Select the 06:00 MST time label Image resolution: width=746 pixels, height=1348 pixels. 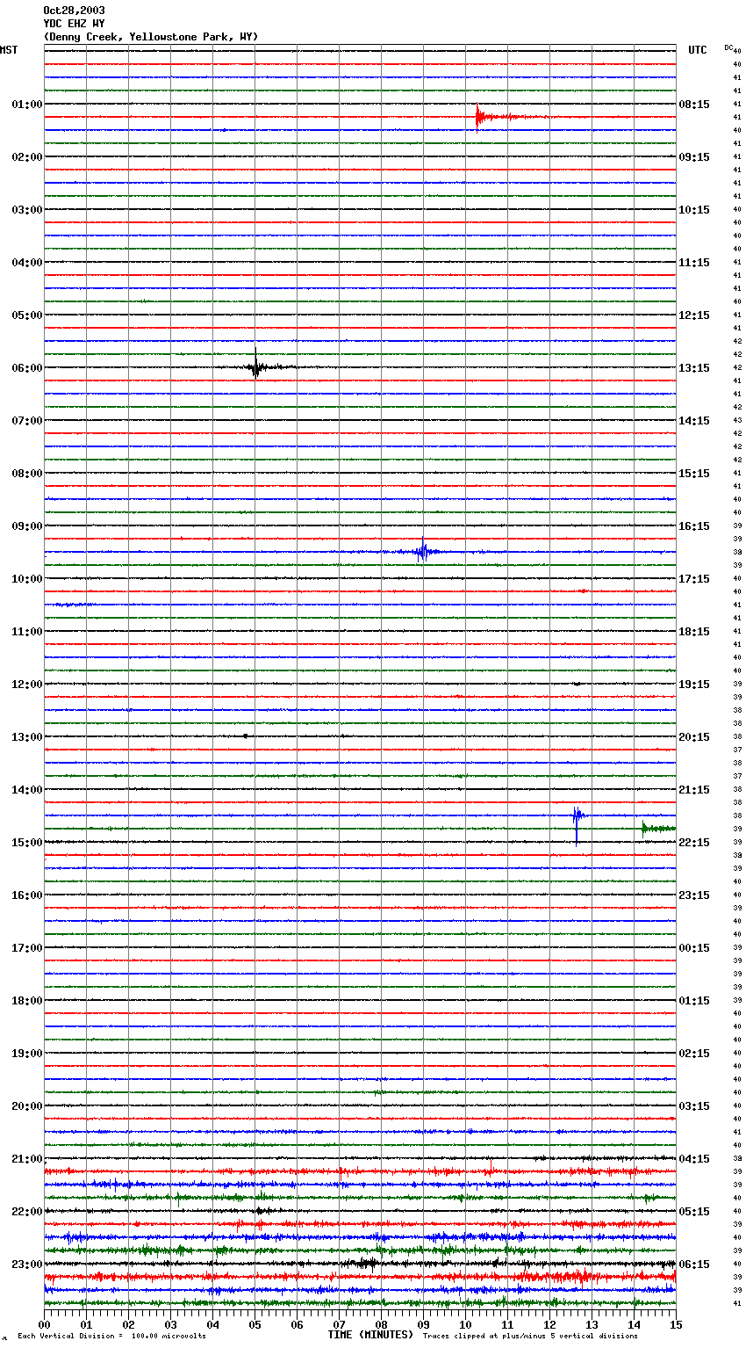click(x=27, y=368)
